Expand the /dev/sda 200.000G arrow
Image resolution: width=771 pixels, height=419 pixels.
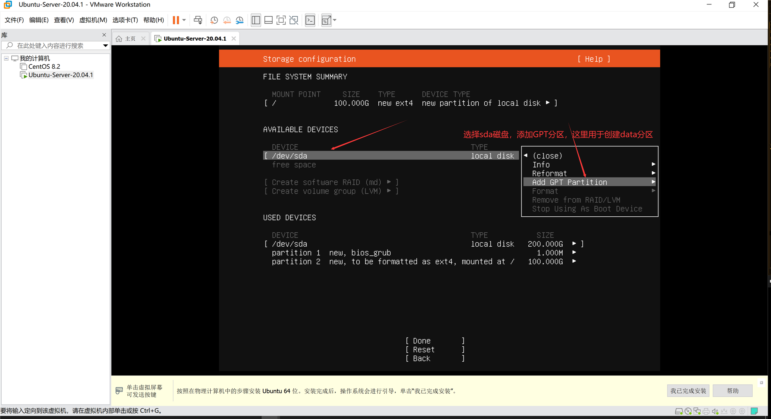click(574, 243)
